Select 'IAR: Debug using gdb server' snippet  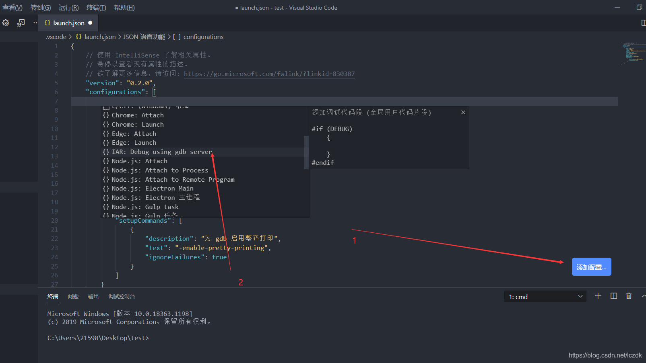coord(205,152)
